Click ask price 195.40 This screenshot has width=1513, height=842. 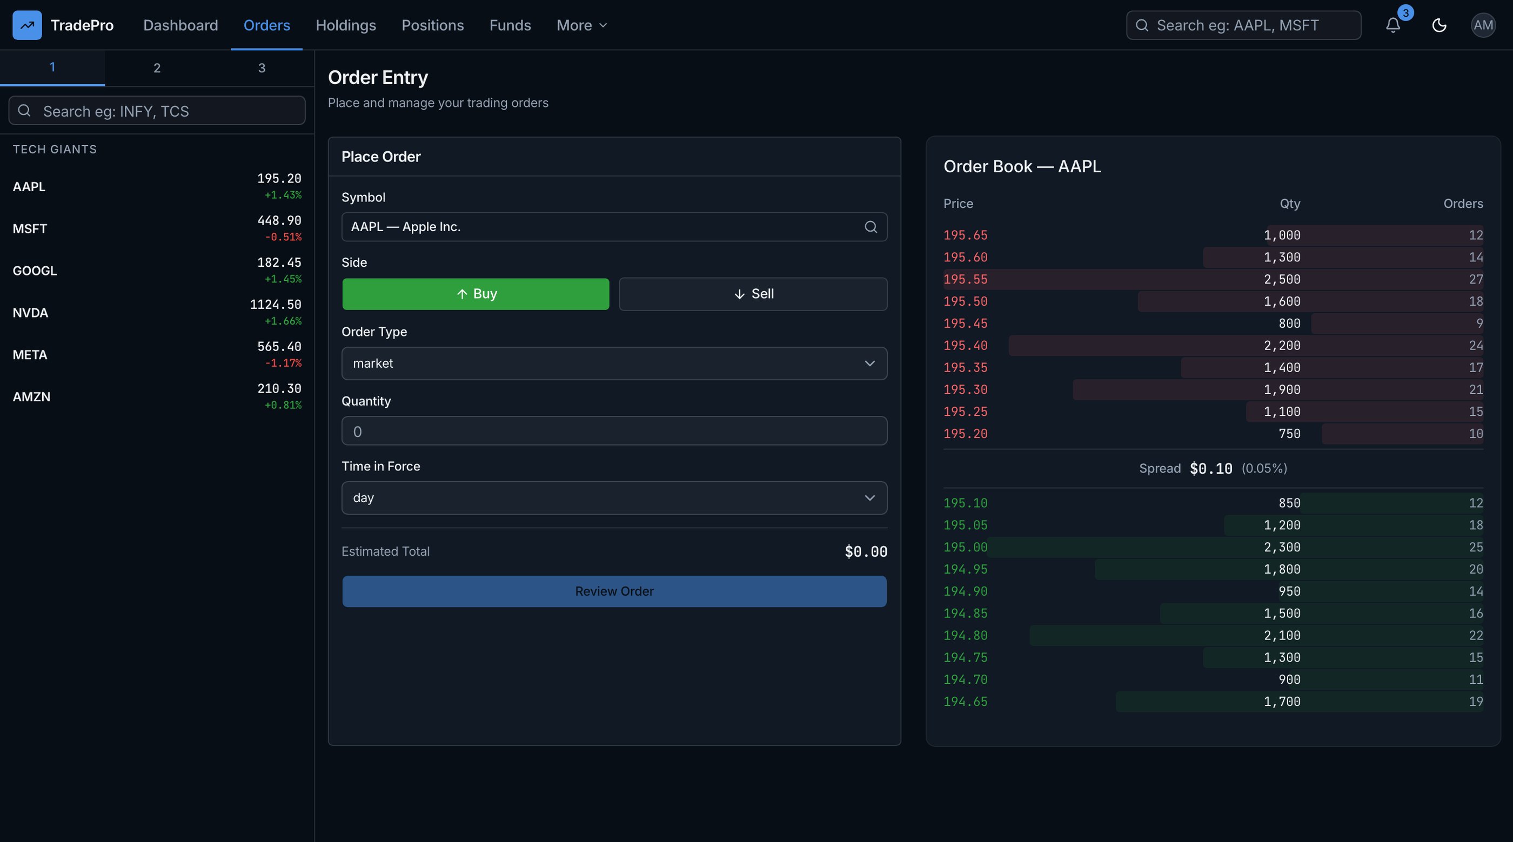click(x=965, y=345)
